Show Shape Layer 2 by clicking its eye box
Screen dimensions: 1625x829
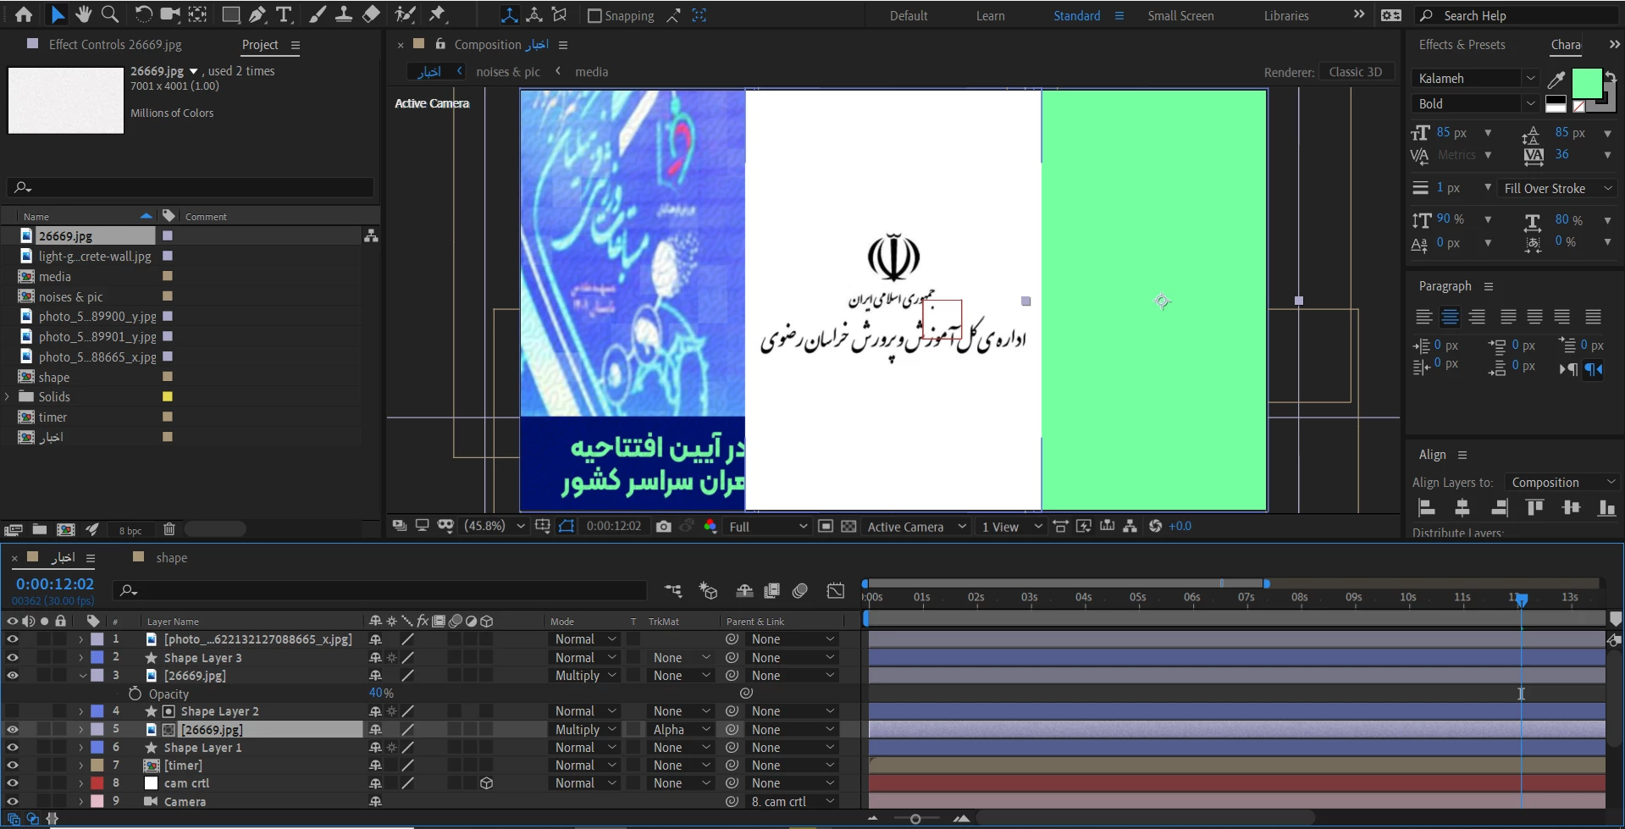point(13,711)
